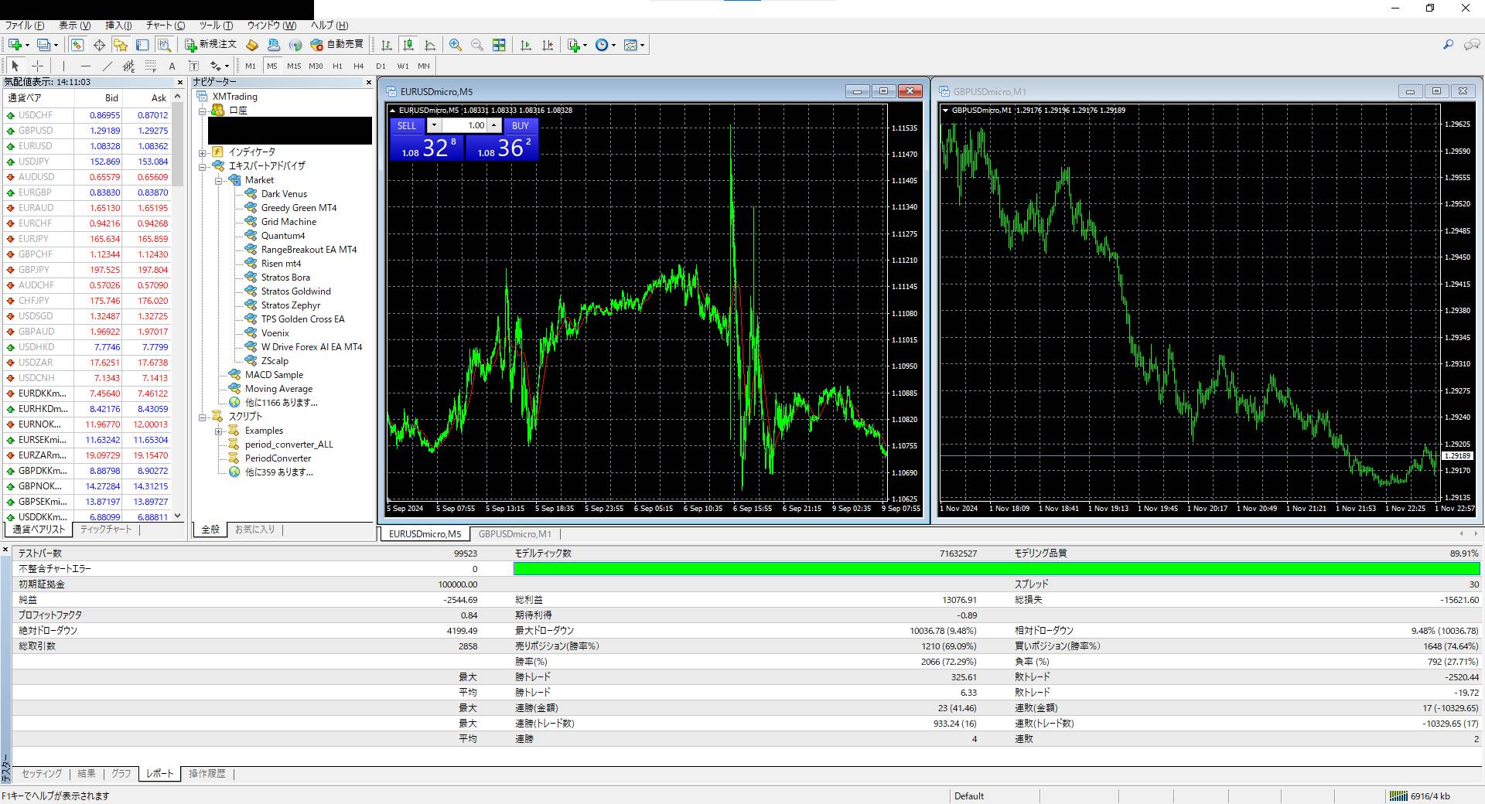Switch to ティックチャート tab
The image size is (1485, 804).
106,530
